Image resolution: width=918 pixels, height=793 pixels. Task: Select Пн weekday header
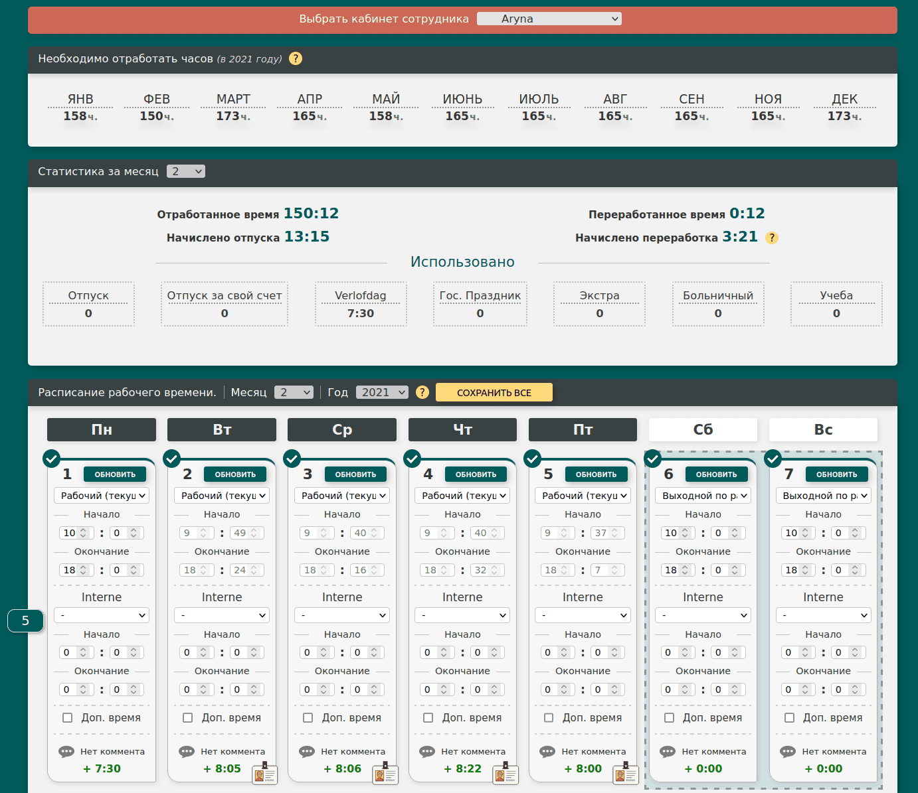[102, 429]
